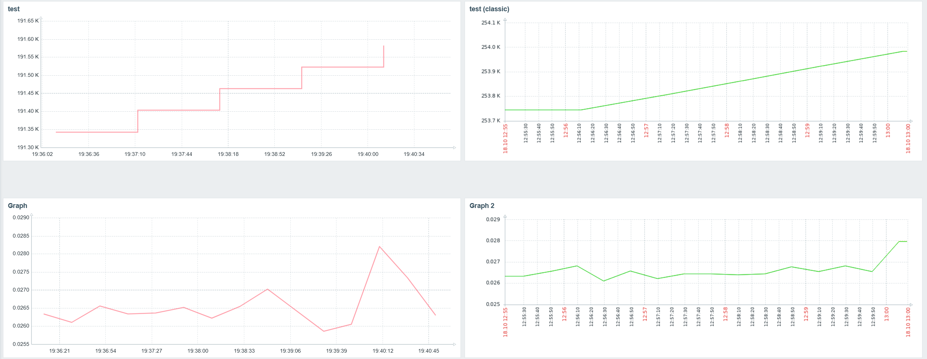The width and height of the screenshot is (927, 359).
Task: Click the 19:37:27 time label in Graph
Action: (152, 351)
